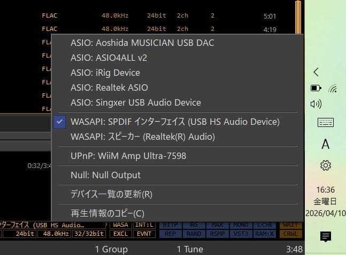Toggle the BITP status indicator
Image resolution: width=346 pixels, height=255 pixels.
171,225
